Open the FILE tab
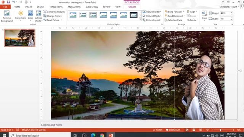The width and height of the screenshot is (244, 137). tap(5, 7)
